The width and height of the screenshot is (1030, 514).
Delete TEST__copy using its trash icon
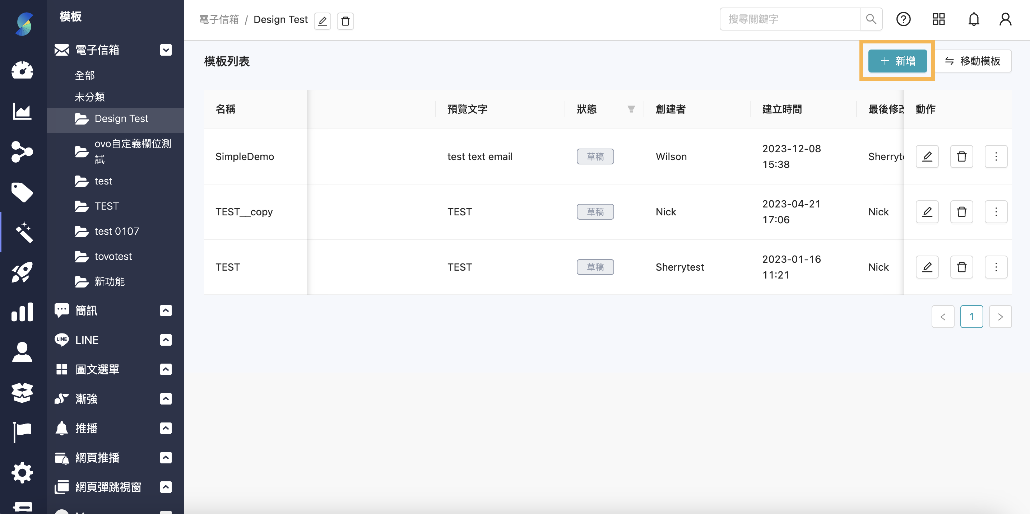pyautogui.click(x=962, y=212)
